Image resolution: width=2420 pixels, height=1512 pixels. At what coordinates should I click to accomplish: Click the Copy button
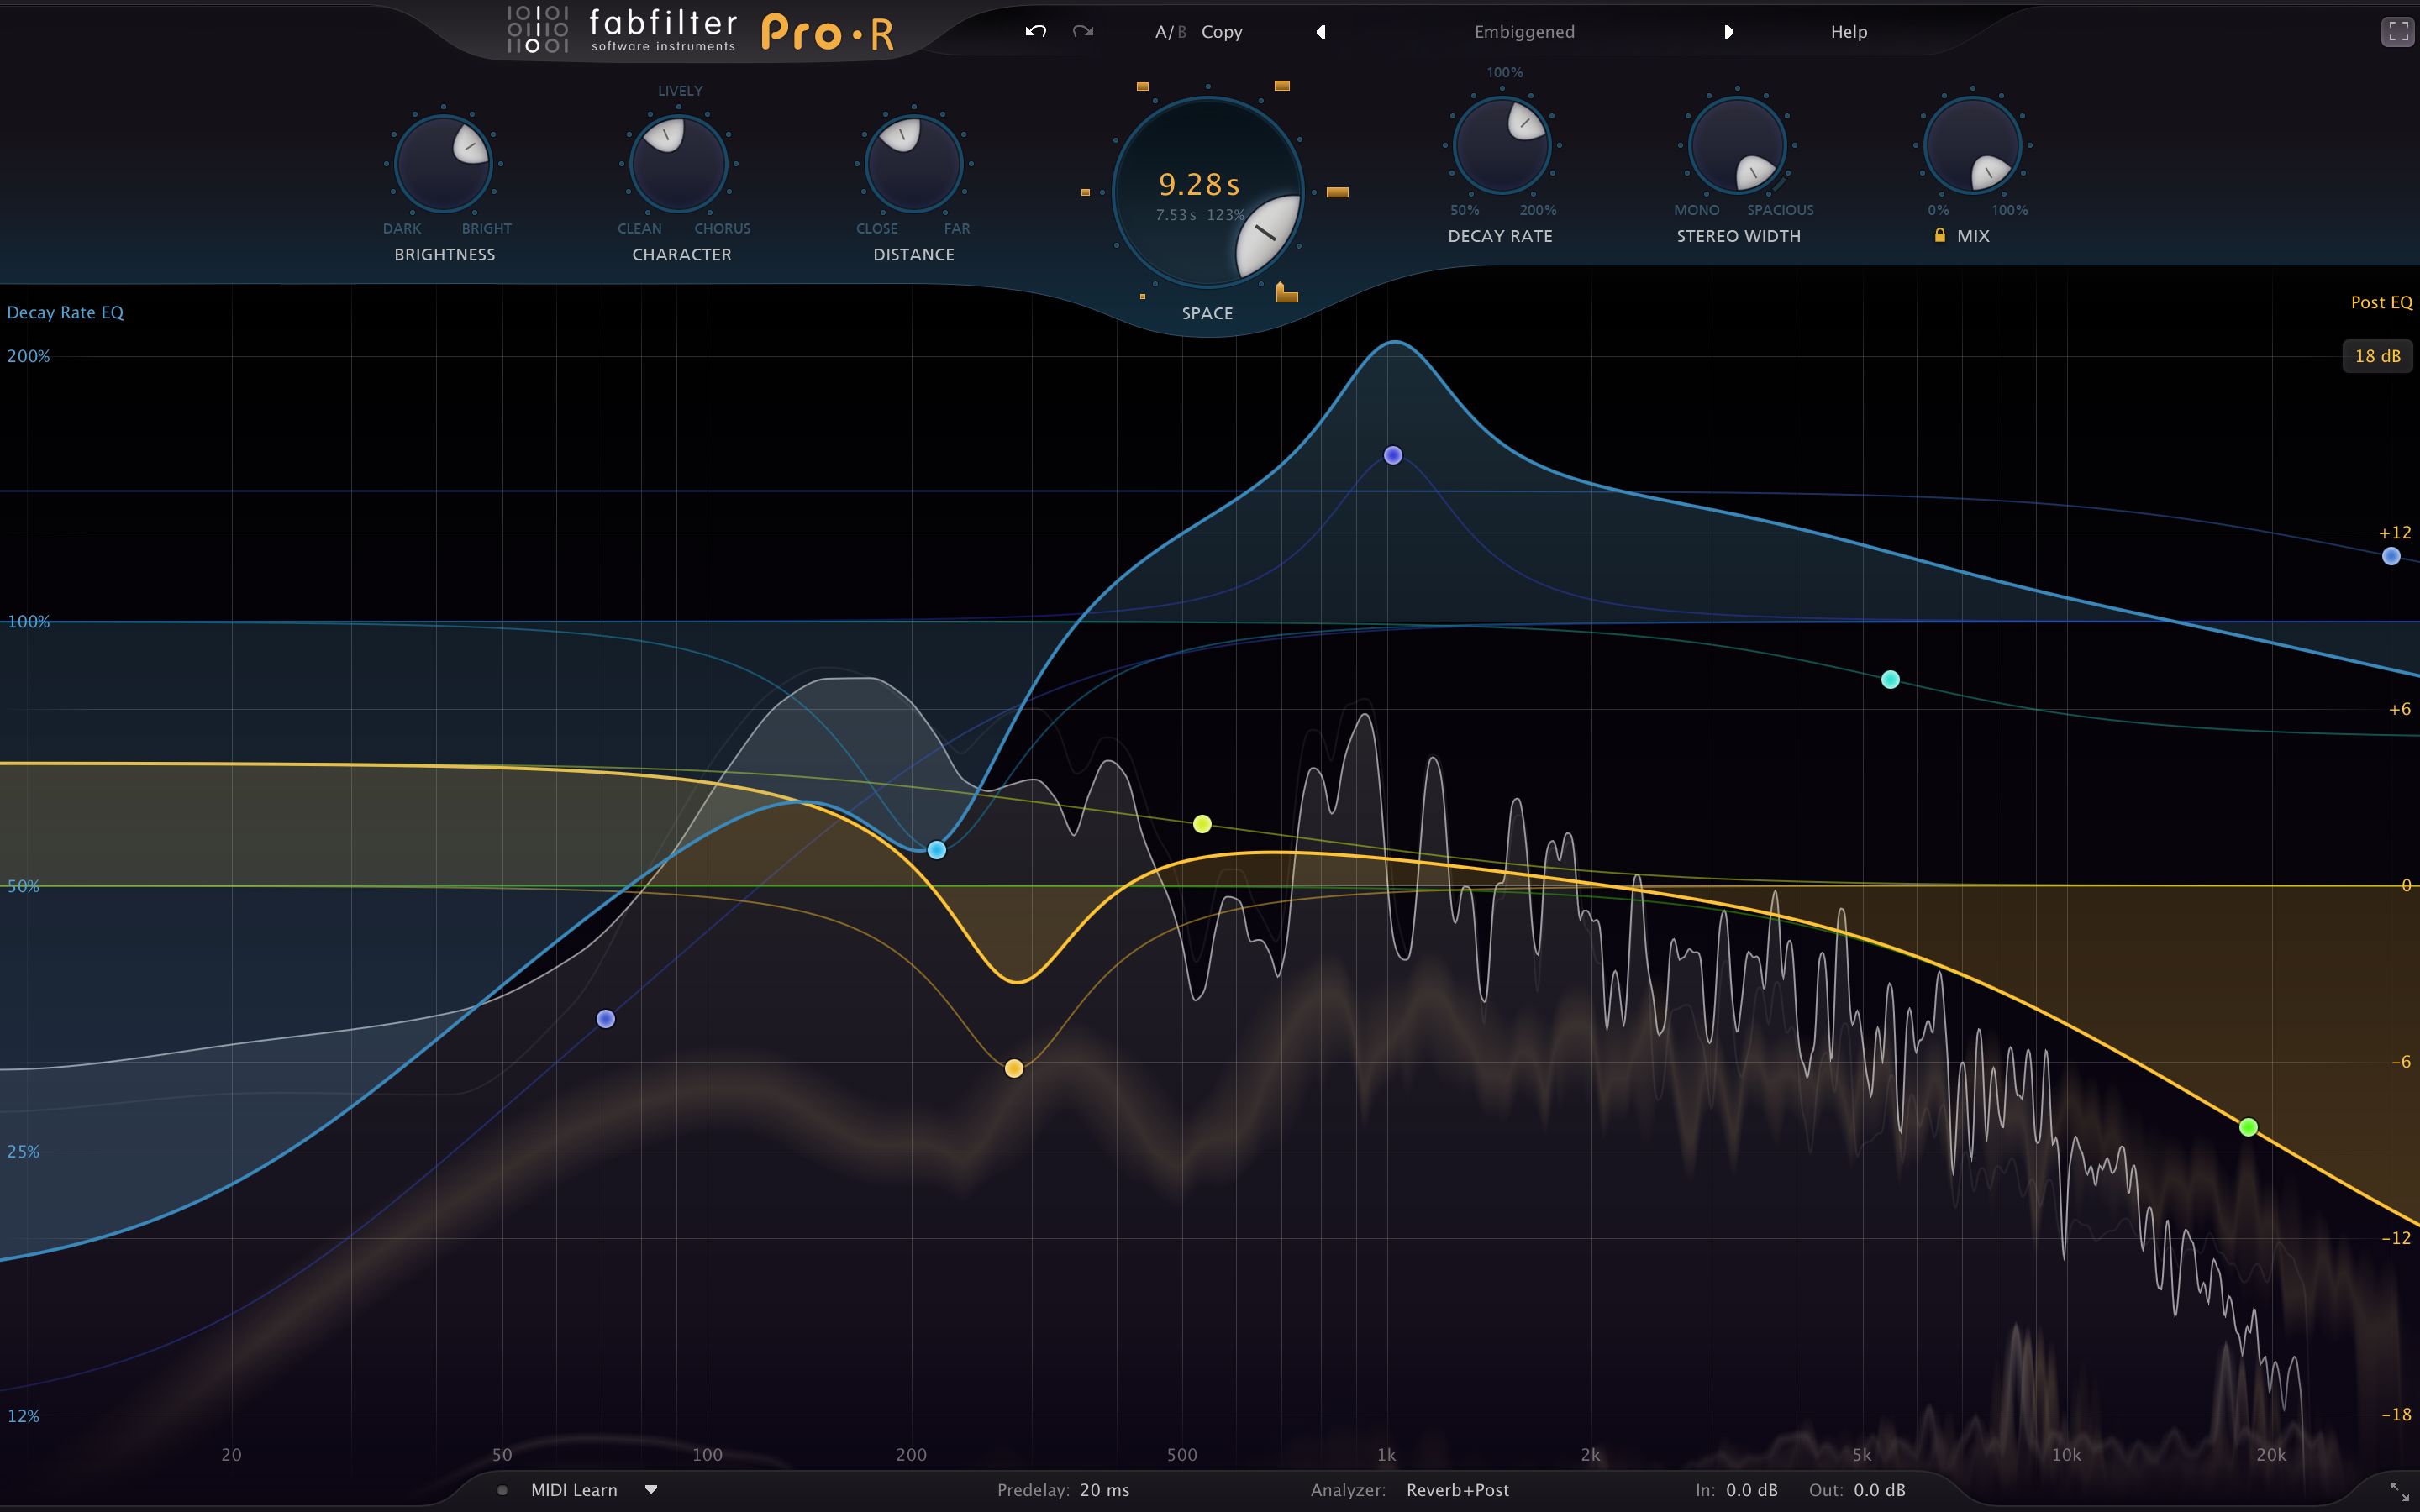pyautogui.click(x=1221, y=32)
